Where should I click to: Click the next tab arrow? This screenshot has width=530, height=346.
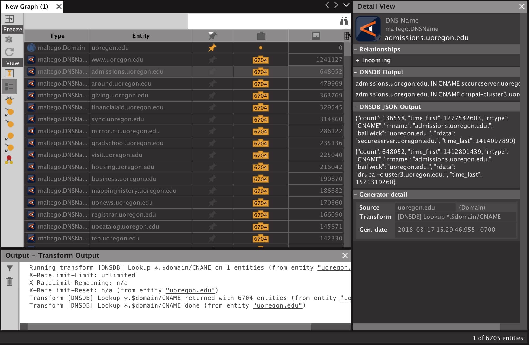(336, 5)
